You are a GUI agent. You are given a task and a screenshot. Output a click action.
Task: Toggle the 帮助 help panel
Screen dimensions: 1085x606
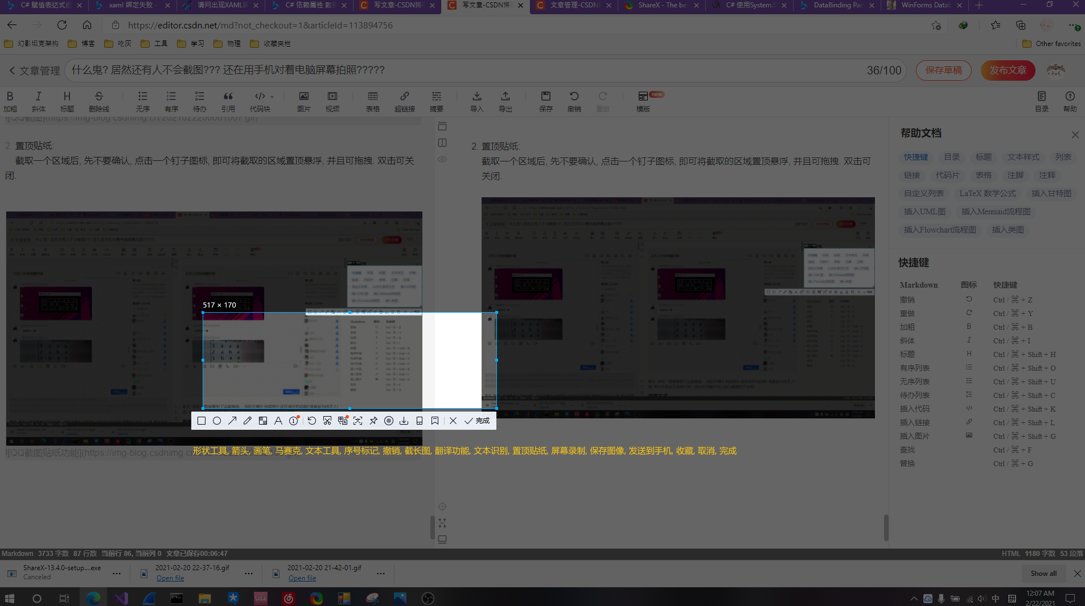1070,101
